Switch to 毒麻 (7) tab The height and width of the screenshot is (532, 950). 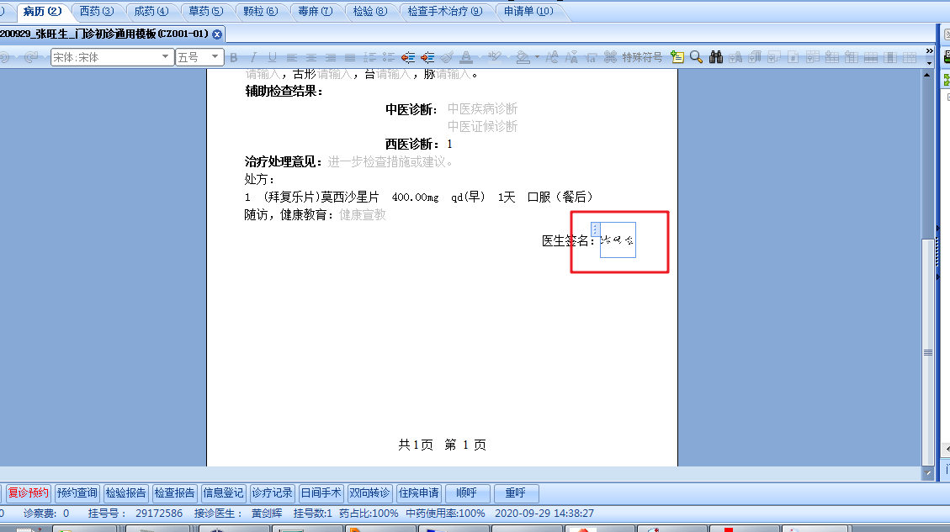click(316, 12)
